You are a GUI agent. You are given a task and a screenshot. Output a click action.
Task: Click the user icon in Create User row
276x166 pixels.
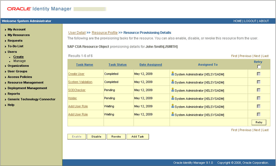click(x=173, y=74)
